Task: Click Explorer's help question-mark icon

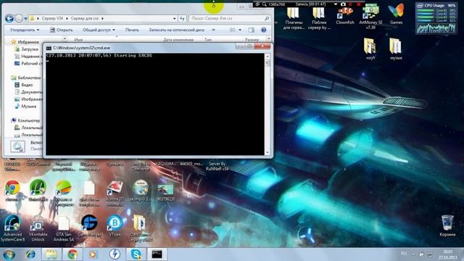Action: click(263, 30)
